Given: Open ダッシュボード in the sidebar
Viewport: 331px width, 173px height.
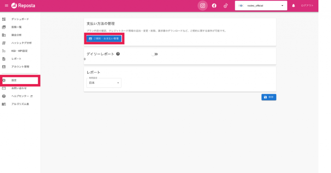Looking at the screenshot, I should point(20,19).
